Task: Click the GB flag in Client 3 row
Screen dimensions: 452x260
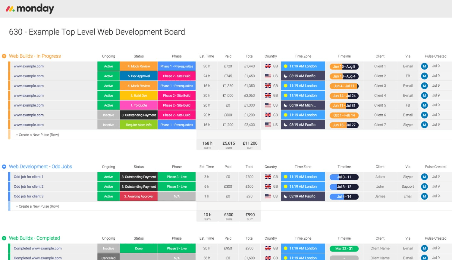Action: (268, 86)
